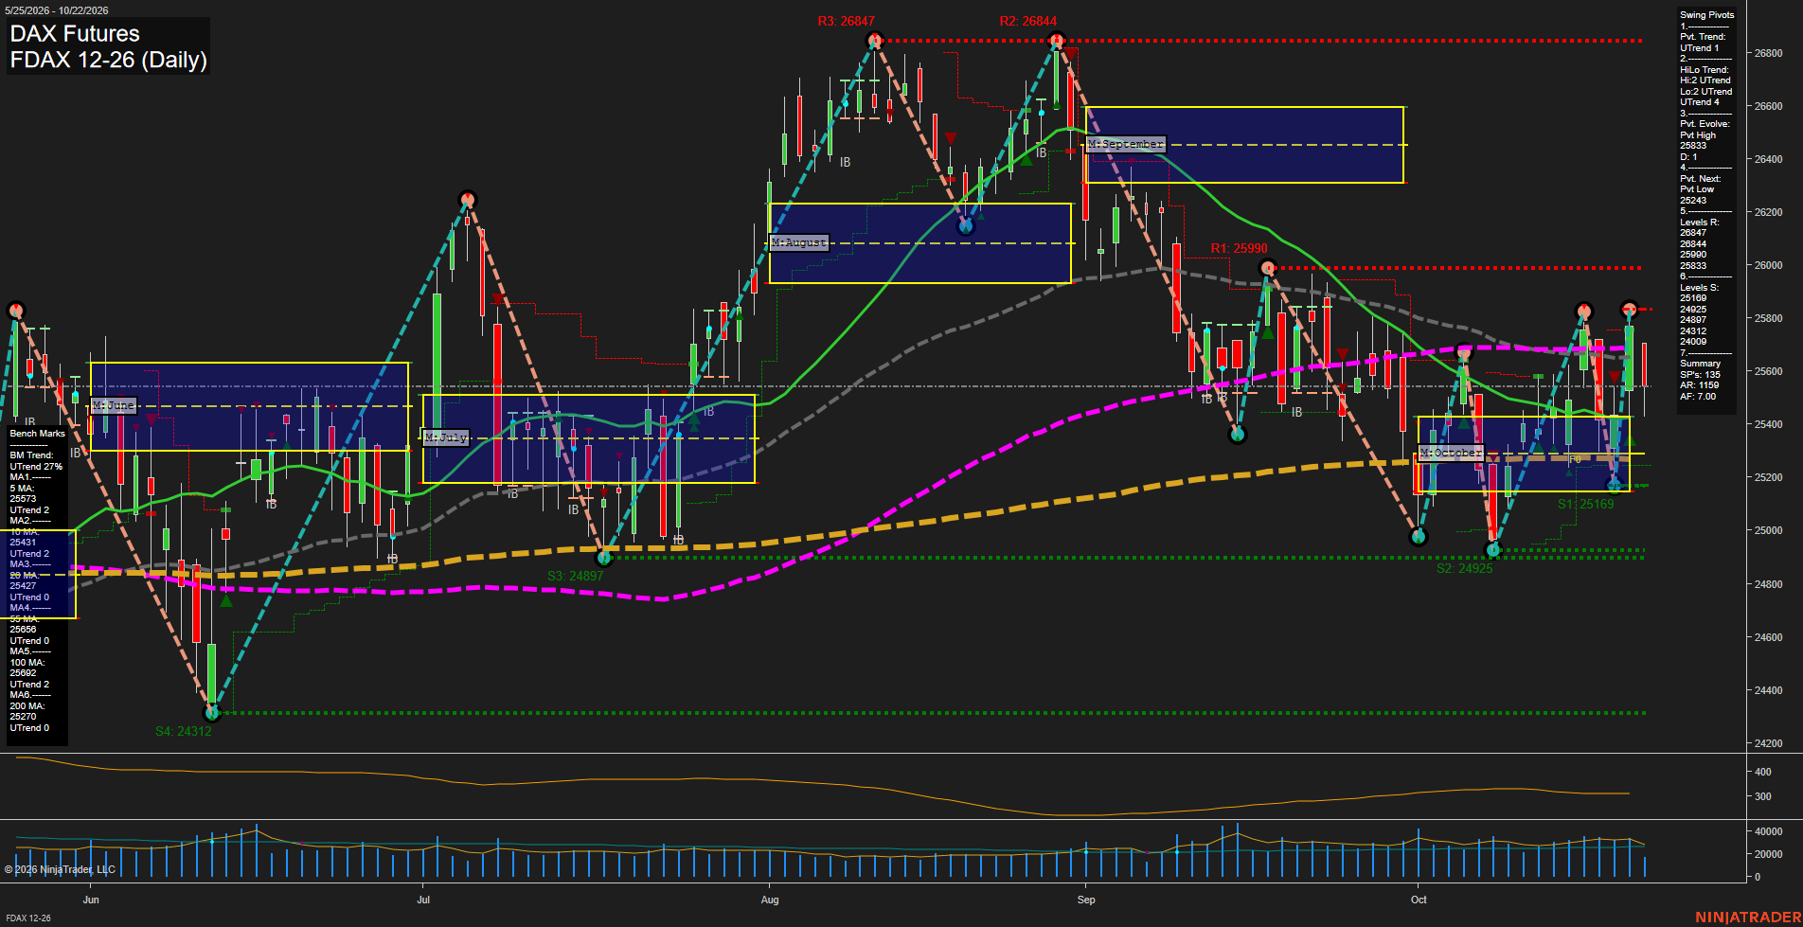
Task: Select the 200 MA: 25270 benchmark entry
Action: tap(27, 711)
